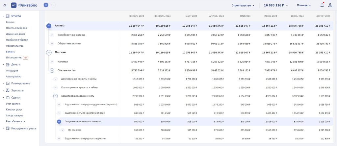Go to Автоправила page
337x146 pixels.
click(13, 76)
